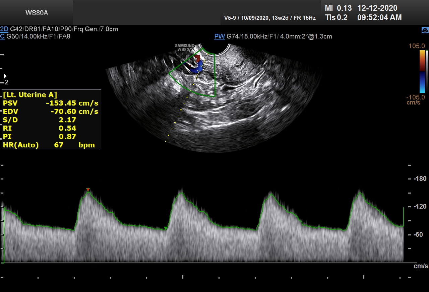Click the -60 spectral scale label
Image resolution: width=429 pixels, height=292 pixels.
(x=418, y=234)
